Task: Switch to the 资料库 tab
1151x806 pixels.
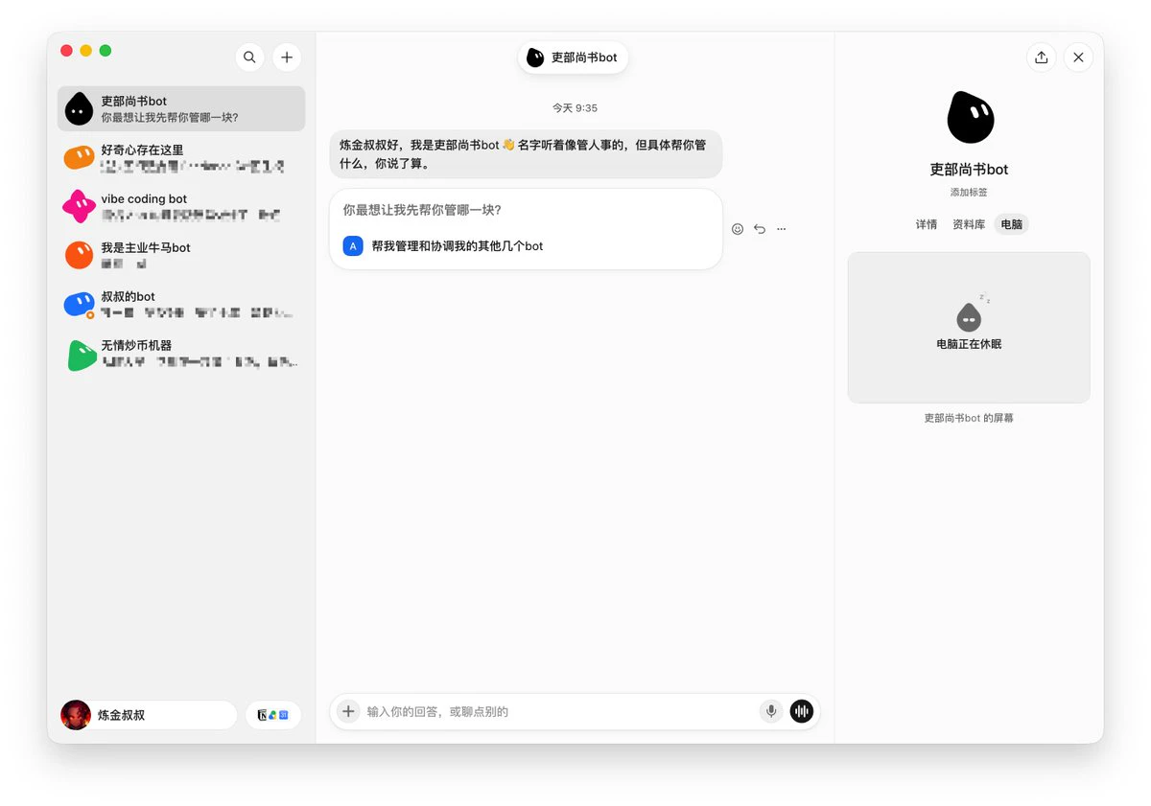Action: click(x=969, y=224)
